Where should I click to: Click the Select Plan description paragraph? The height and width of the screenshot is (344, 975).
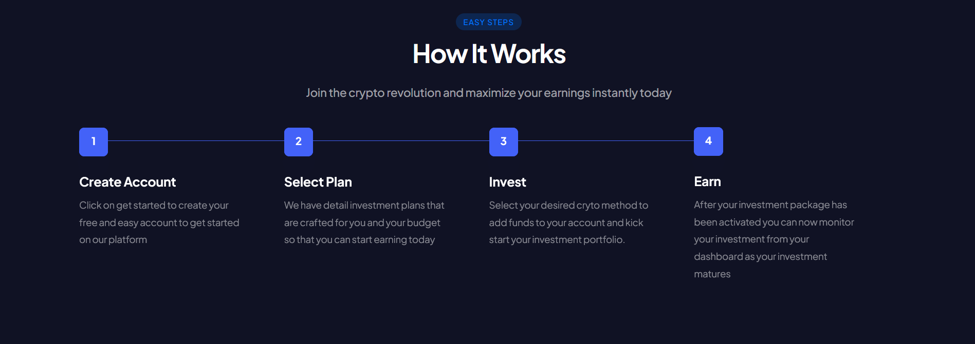364,222
